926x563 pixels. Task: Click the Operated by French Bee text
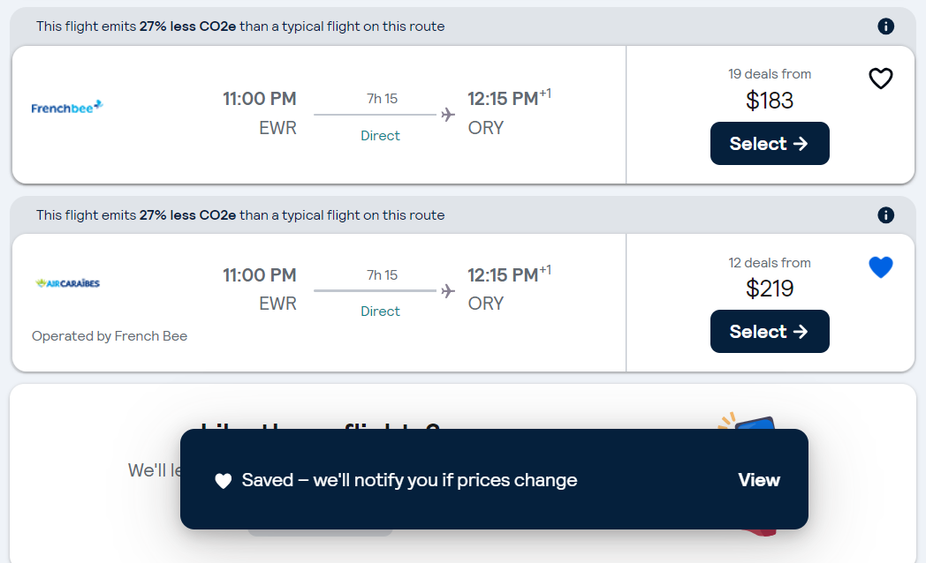tap(110, 336)
